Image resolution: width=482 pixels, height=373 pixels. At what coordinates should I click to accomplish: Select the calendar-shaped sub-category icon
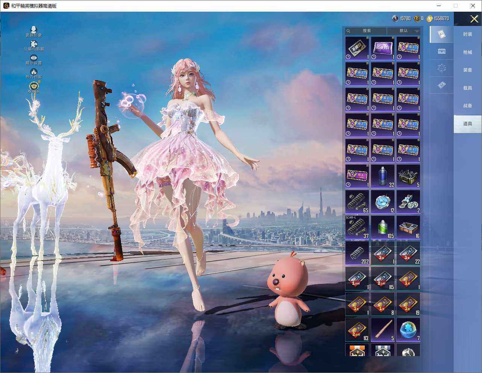[x=442, y=51]
